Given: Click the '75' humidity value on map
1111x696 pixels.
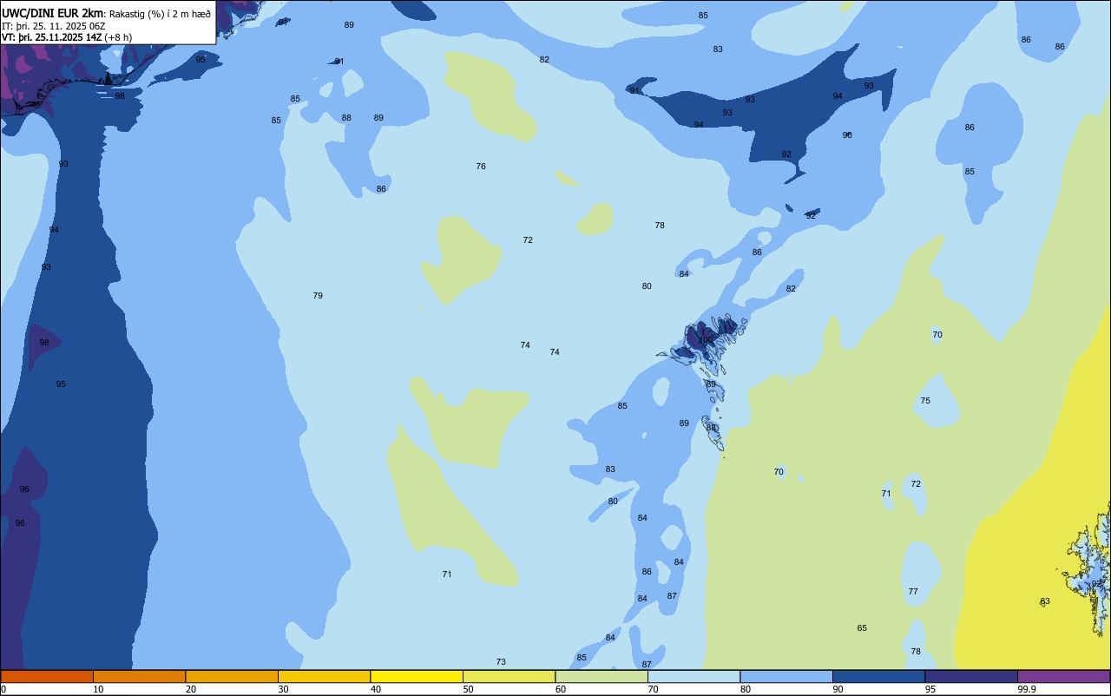Looking at the screenshot, I should [925, 401].
